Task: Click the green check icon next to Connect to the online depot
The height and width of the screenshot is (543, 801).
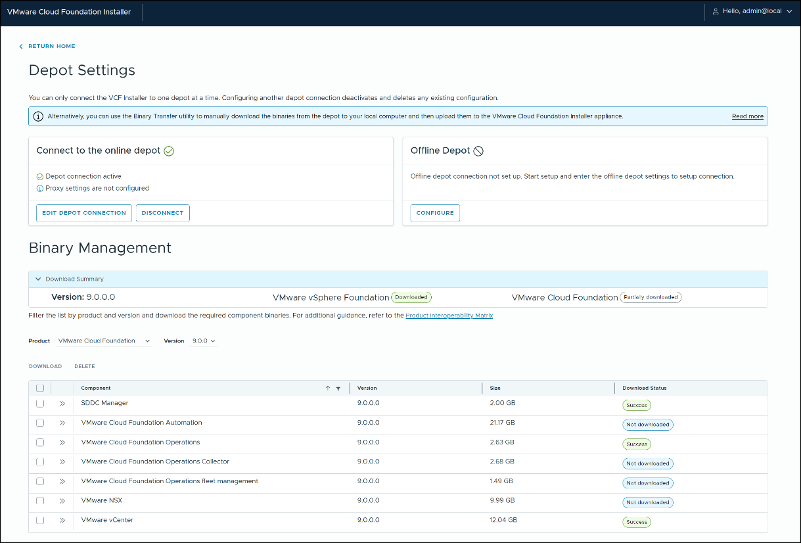Action: click(169, 151)
